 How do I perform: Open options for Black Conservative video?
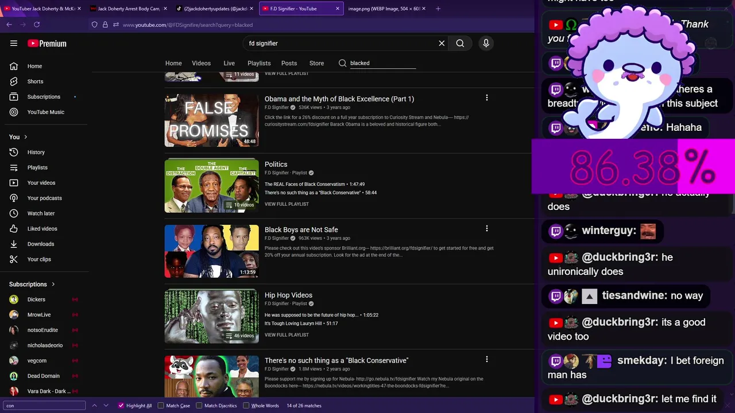(x=486, y=360)
